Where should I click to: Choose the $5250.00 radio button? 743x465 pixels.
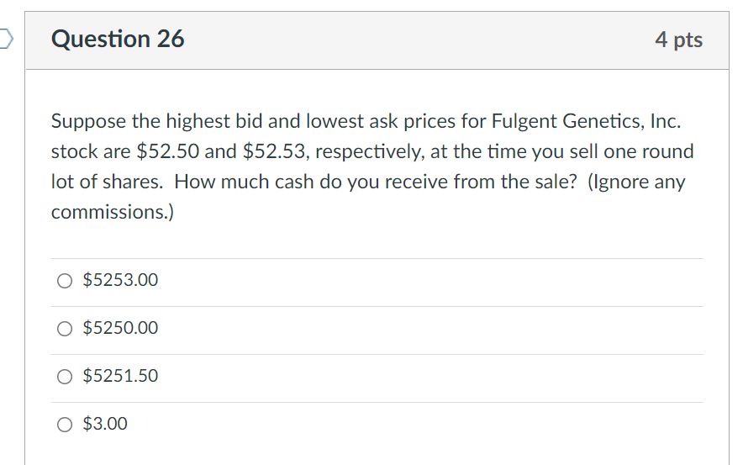(66, 329)
